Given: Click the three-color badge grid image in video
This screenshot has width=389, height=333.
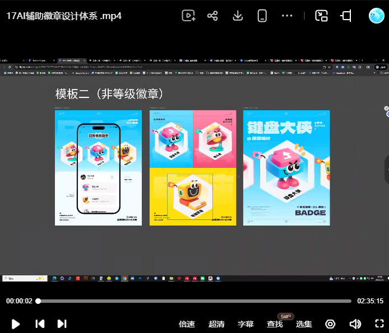Looking at the screenshot, I should tap(193, 168).
